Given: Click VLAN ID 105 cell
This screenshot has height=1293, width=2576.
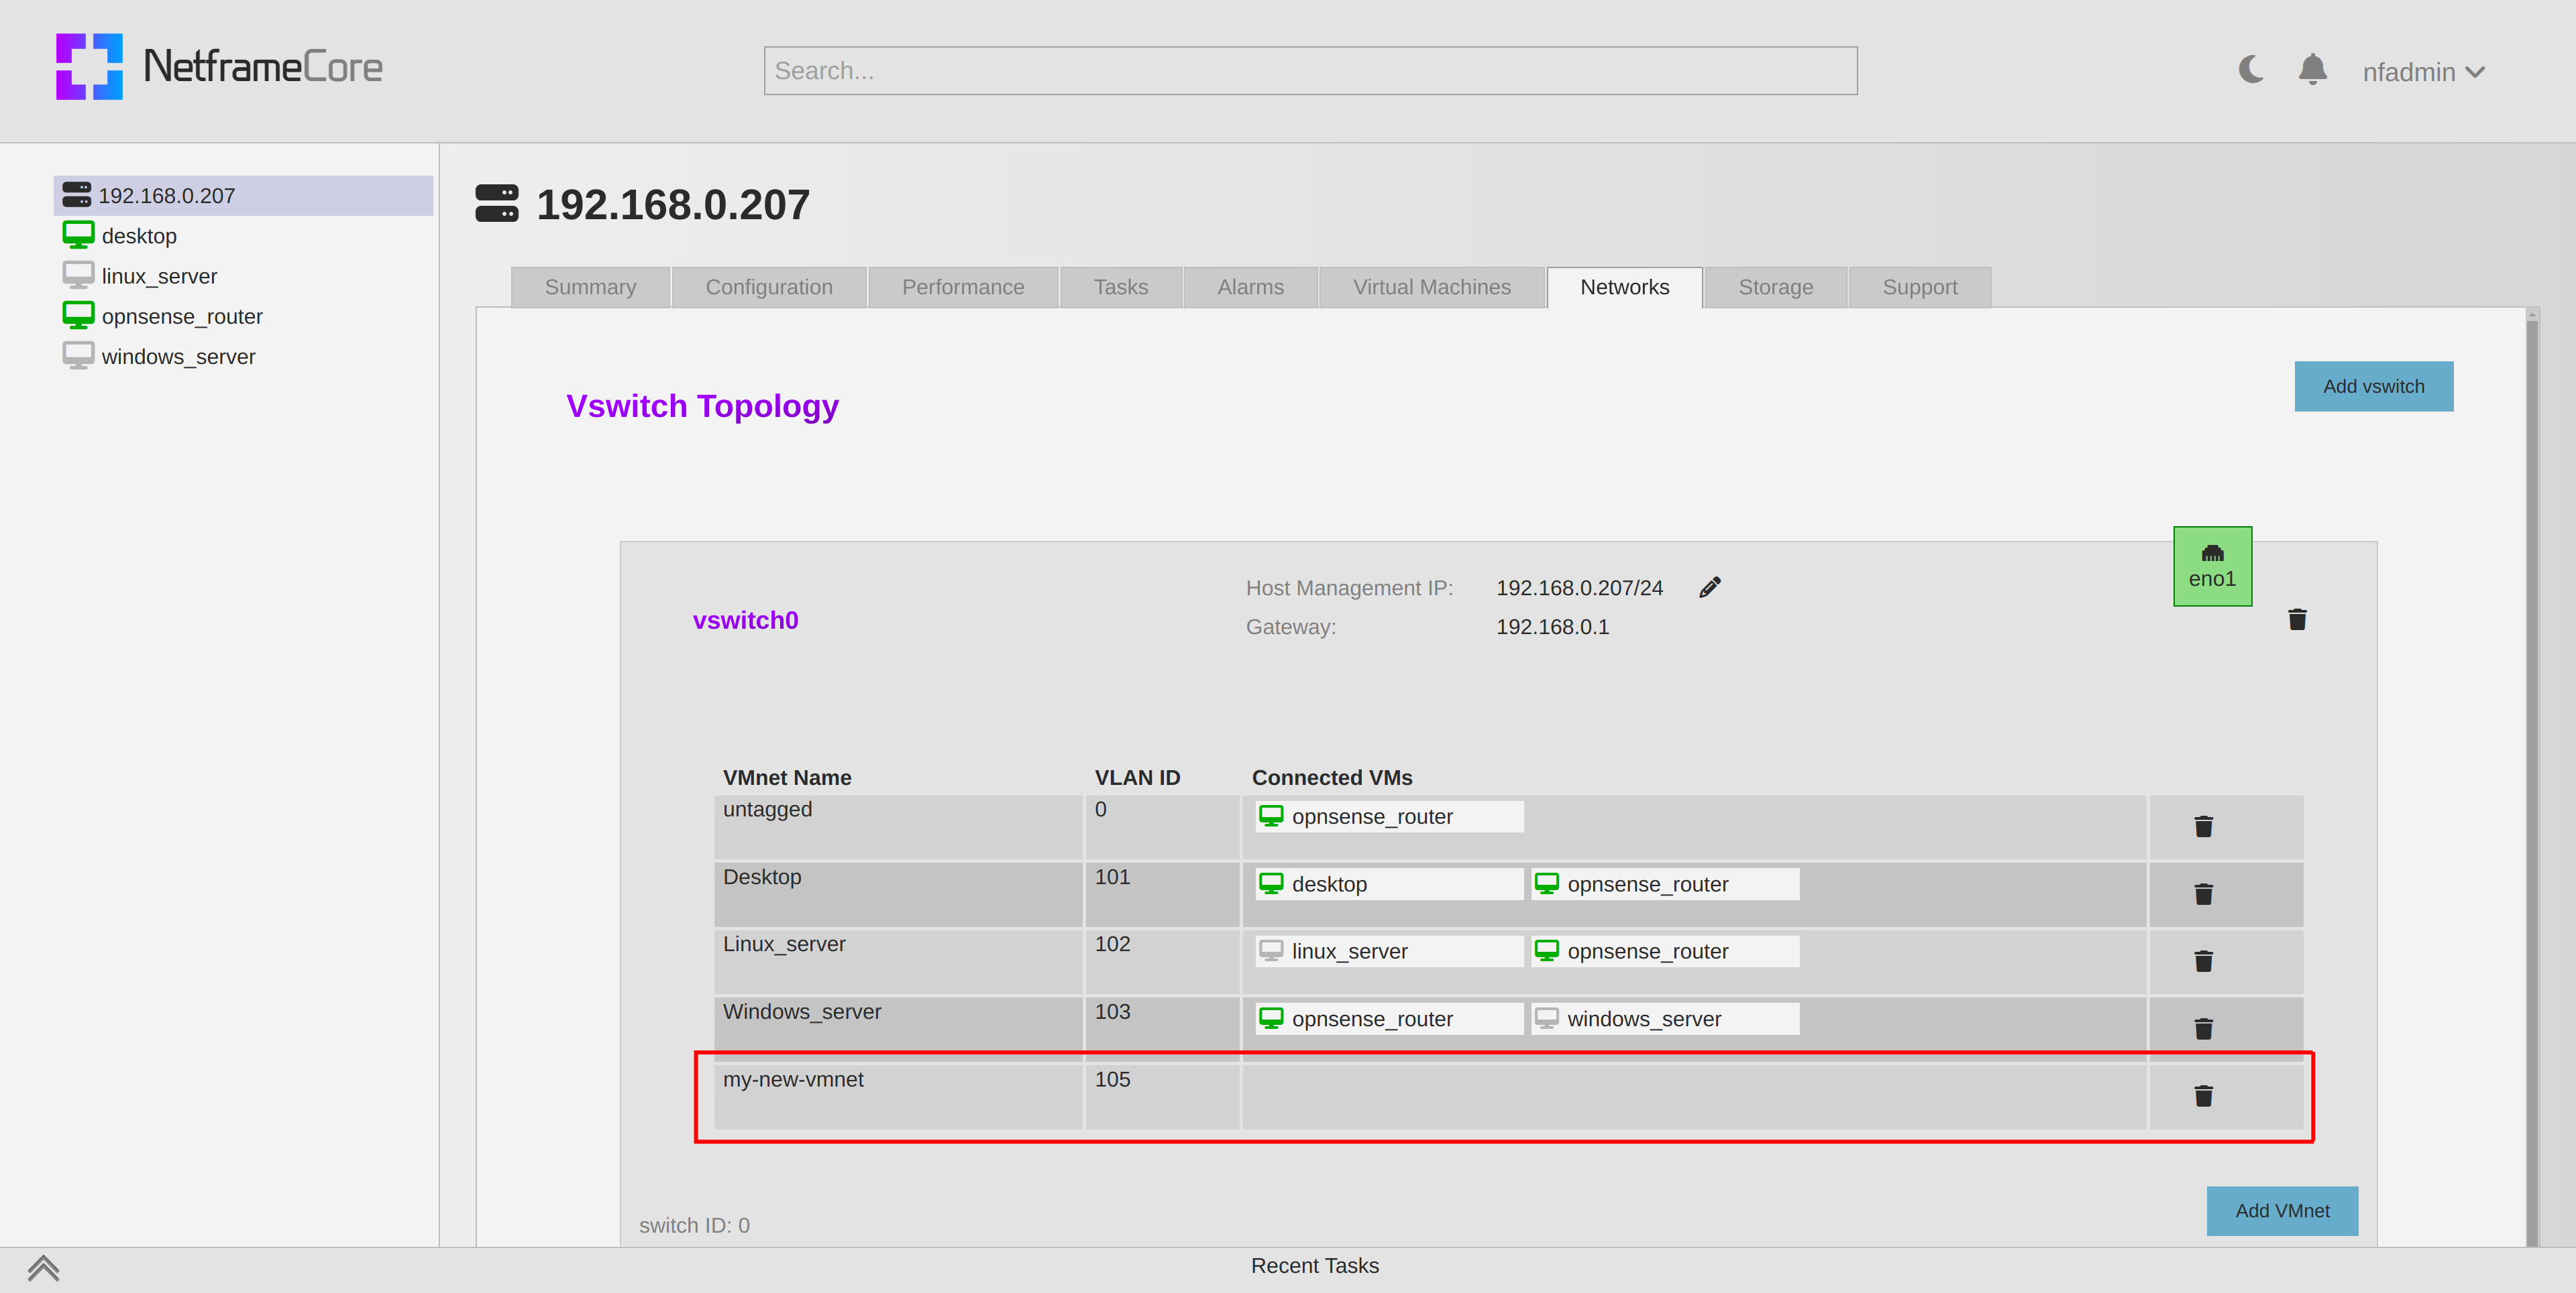Looking at the screenshot, I should (1162, 1096).
